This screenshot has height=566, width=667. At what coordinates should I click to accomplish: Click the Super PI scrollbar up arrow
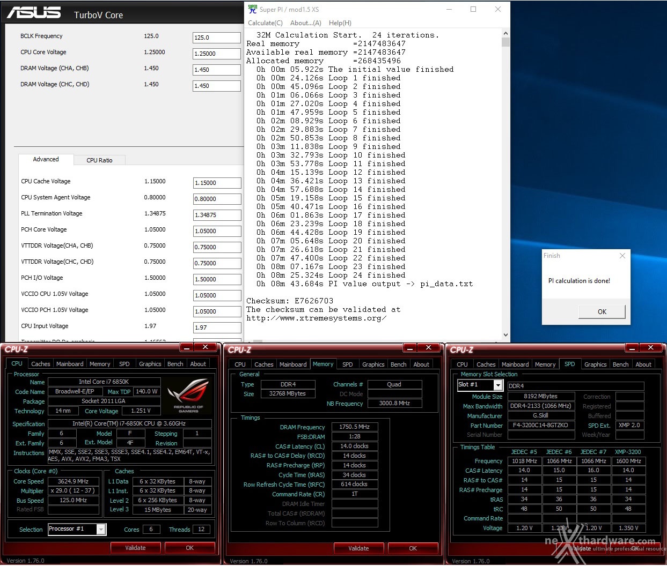tap(505, 34)
